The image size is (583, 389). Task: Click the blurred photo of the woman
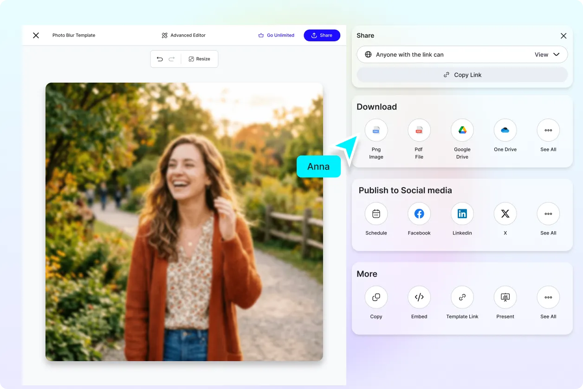click(x=184, y=222)
